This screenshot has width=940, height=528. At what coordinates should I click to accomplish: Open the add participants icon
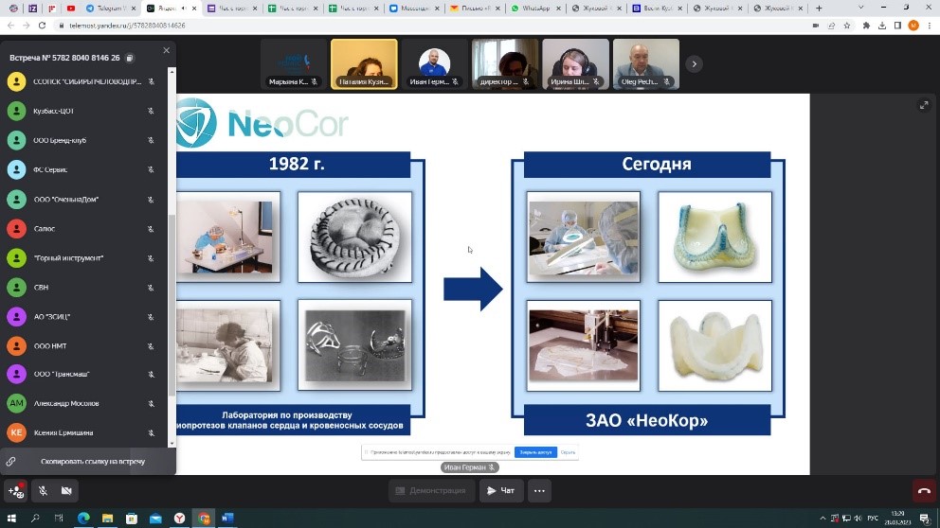click(15, 490)
